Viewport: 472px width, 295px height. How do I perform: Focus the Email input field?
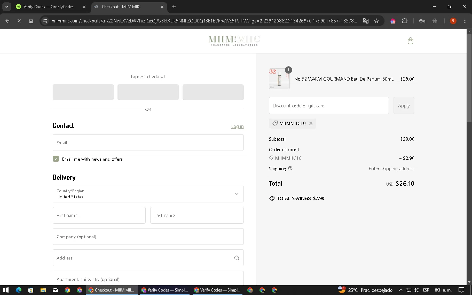pyautogui.click(x=148, y=142)
